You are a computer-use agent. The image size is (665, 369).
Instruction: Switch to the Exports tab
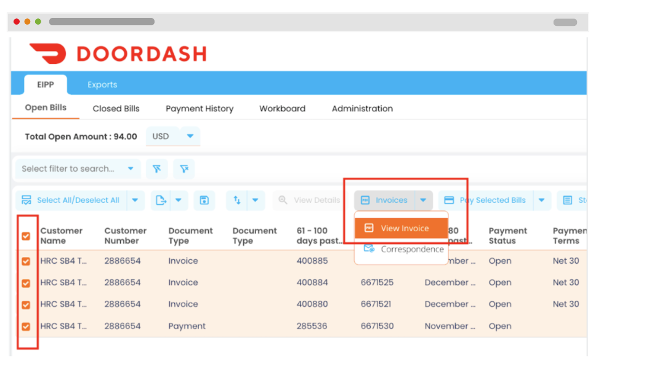102,85
